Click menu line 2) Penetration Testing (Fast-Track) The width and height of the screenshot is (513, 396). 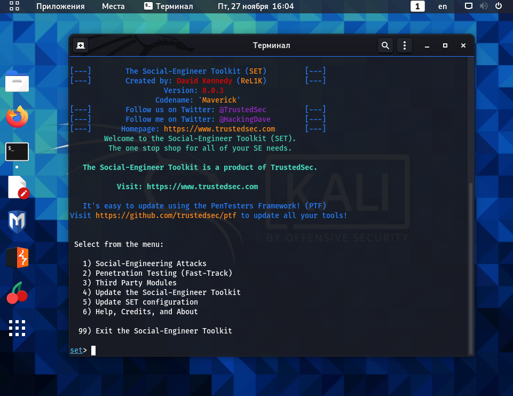point(157,273)
